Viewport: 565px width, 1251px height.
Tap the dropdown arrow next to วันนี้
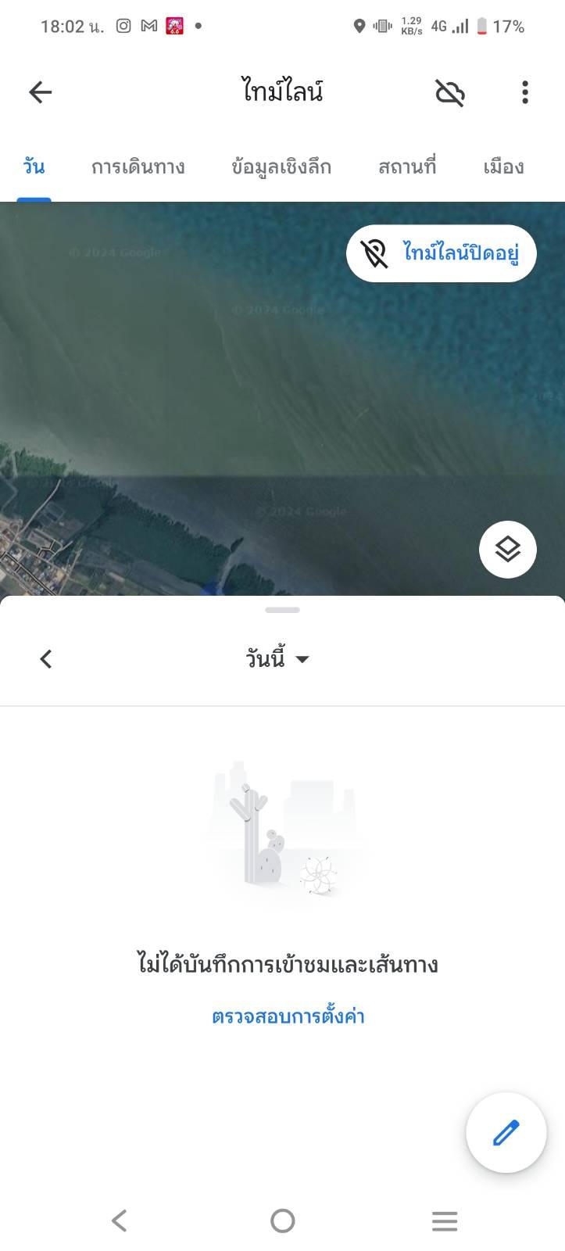(x=302, y=659)
